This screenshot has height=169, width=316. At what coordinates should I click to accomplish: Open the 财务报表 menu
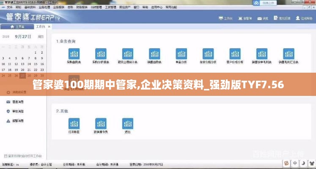pyautogui.click(x=82, y=7)
